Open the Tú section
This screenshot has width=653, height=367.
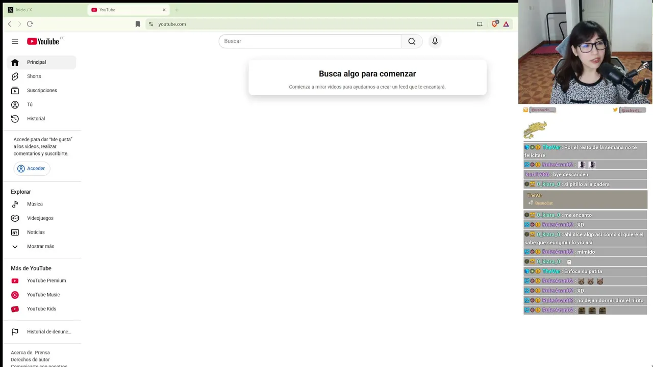[x=41, y=104]
